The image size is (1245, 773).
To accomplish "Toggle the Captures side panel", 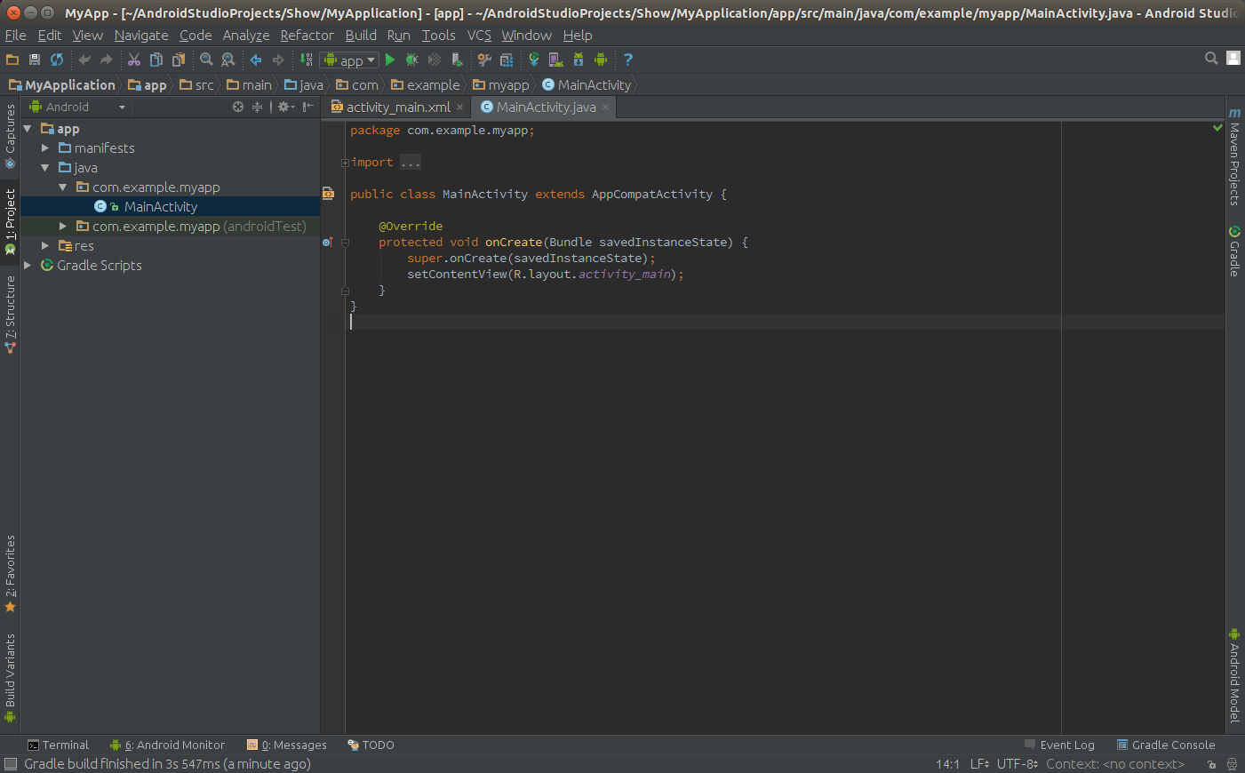I will pyautogui.click(x=10, y=137).
